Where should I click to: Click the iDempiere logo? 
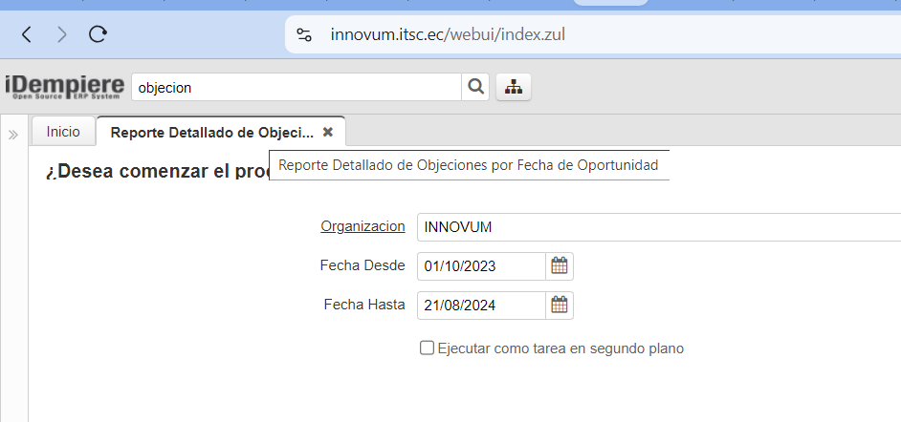pyautogui.click(x=64, y=87)
